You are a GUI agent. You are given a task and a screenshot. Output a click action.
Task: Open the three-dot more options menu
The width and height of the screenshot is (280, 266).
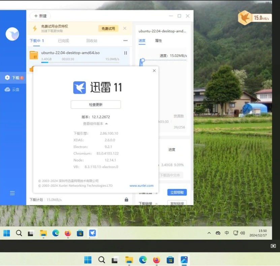125,40
